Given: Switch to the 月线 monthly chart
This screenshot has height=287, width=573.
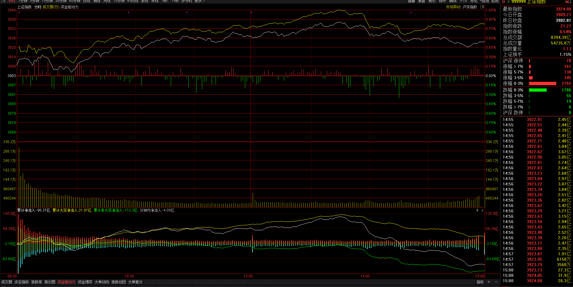Looking at the screenshot, I should (x=107, y=1).
